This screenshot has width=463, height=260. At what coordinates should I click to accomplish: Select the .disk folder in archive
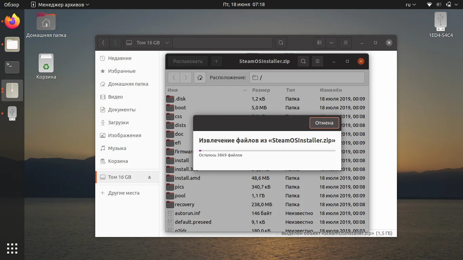coord(267,99)
